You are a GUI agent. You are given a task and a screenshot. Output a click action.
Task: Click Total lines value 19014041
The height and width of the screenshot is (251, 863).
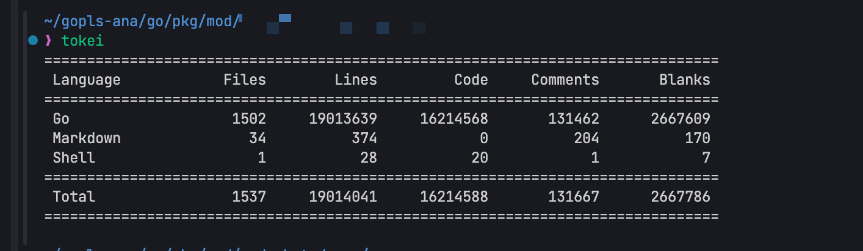coord(343,197)
